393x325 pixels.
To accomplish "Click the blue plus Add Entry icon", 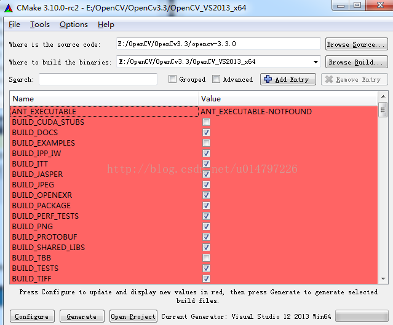I will (x=268, y=79).
